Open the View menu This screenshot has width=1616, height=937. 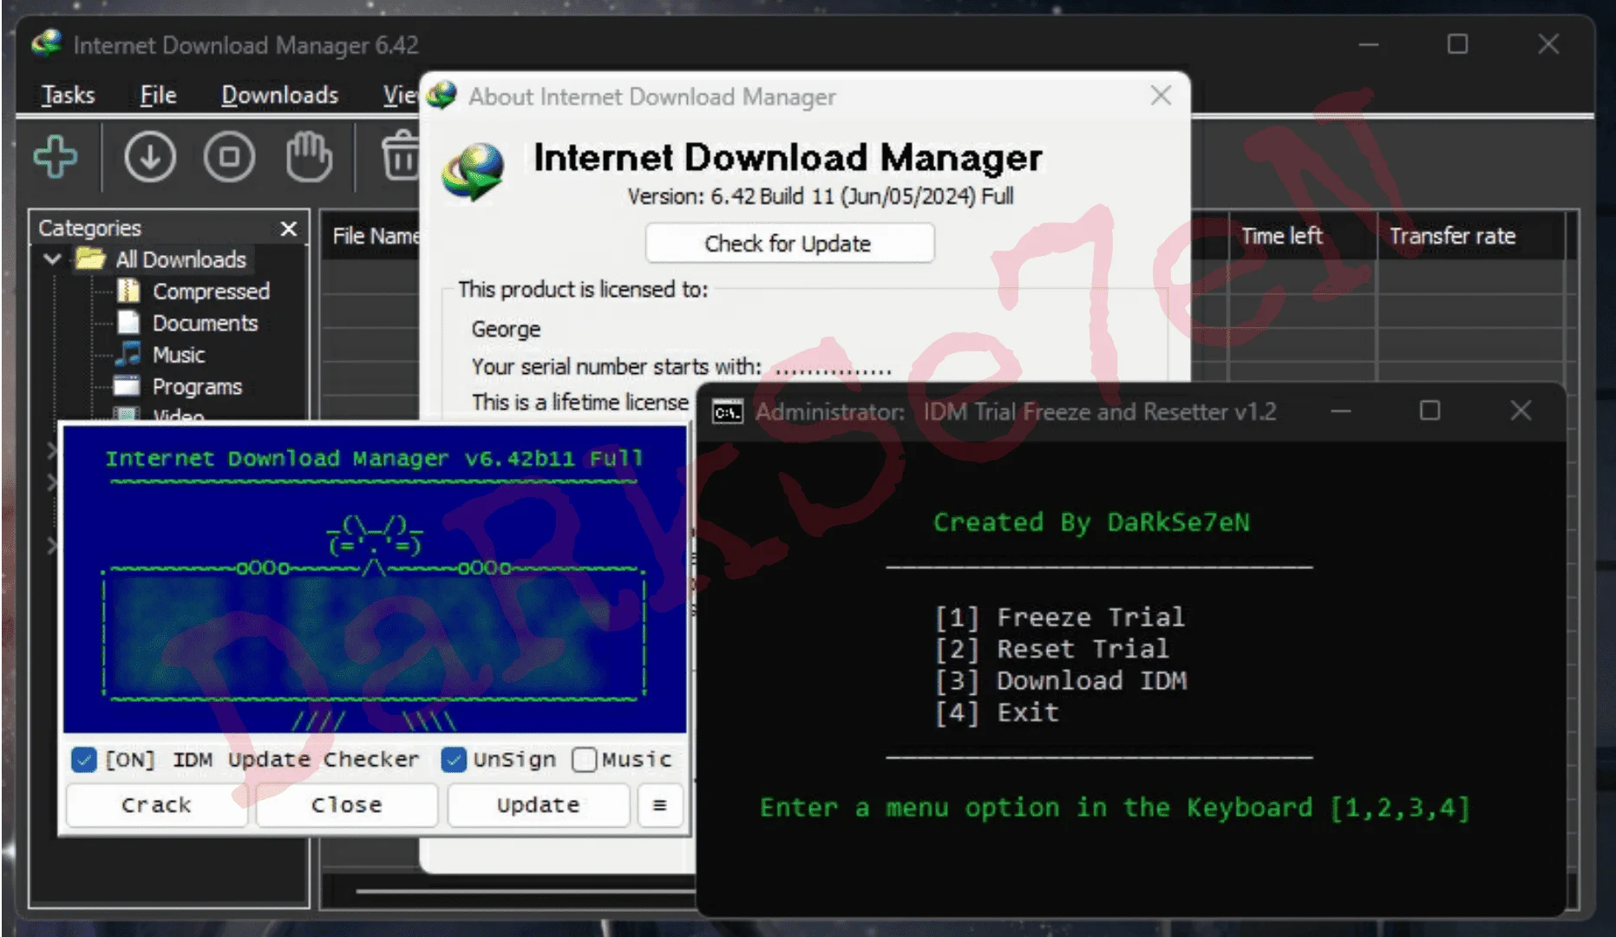click(400, 95)
